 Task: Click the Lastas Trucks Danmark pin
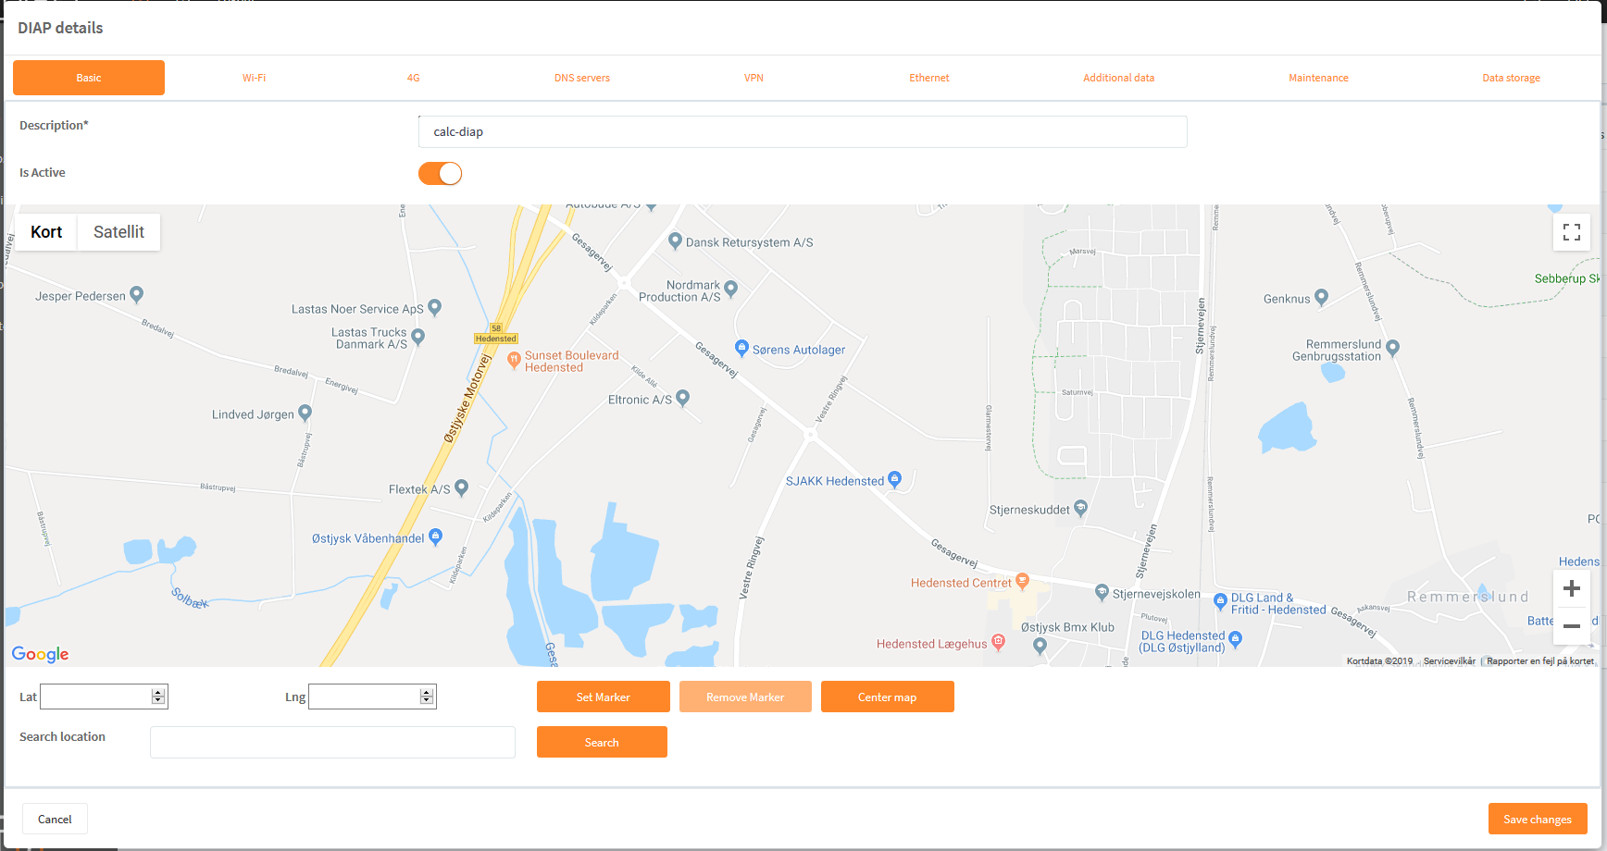coord(417,337)
